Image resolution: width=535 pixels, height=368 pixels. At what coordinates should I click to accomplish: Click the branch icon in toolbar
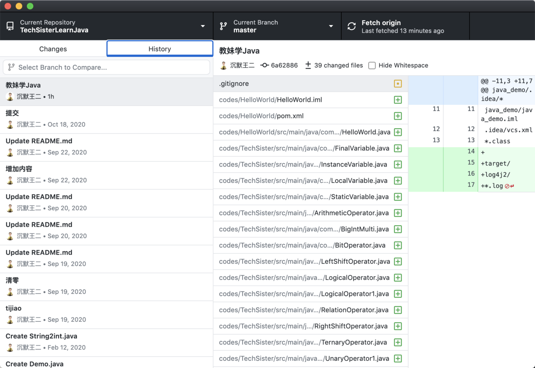[223, 26]
